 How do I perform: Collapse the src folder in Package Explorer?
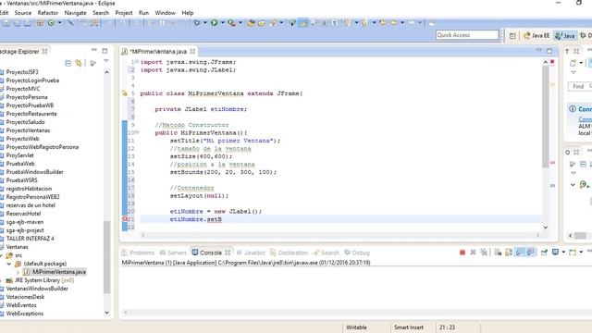pyautogui.click(x=1, y=255)
